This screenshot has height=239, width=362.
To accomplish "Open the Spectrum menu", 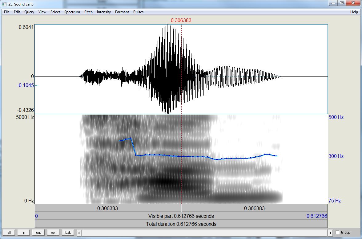I will [72, 12].
